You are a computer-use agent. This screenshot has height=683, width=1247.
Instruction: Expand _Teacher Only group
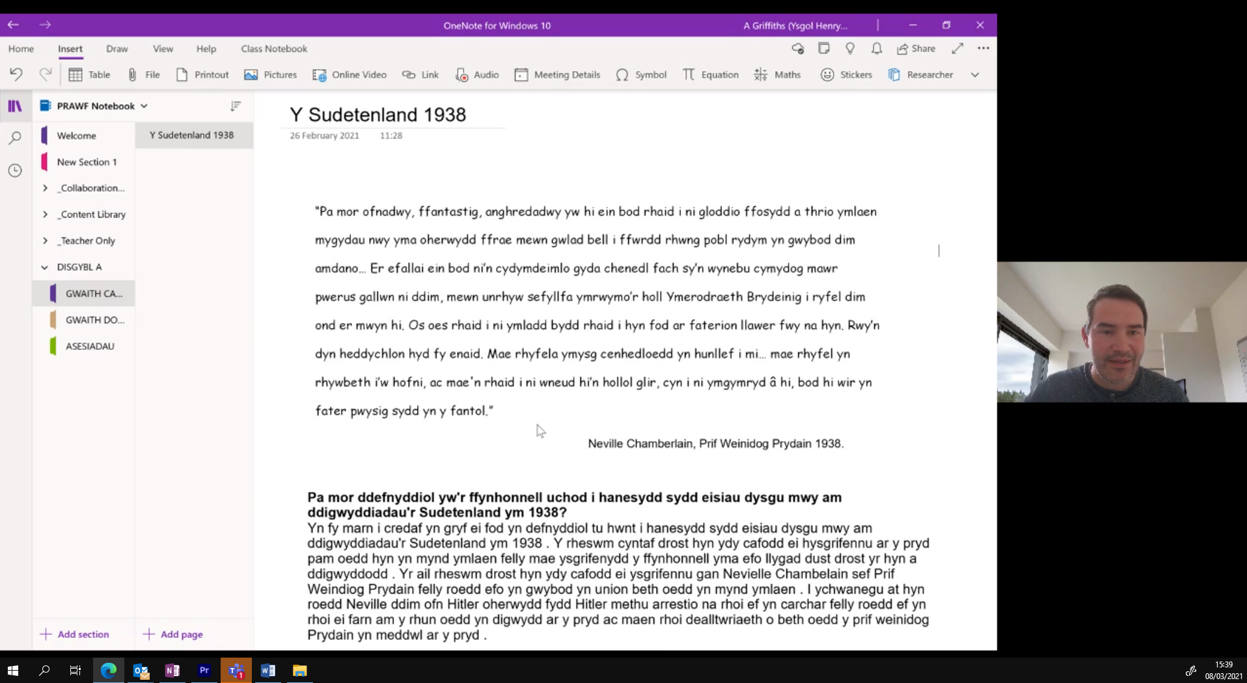click(x=45, y=241)
